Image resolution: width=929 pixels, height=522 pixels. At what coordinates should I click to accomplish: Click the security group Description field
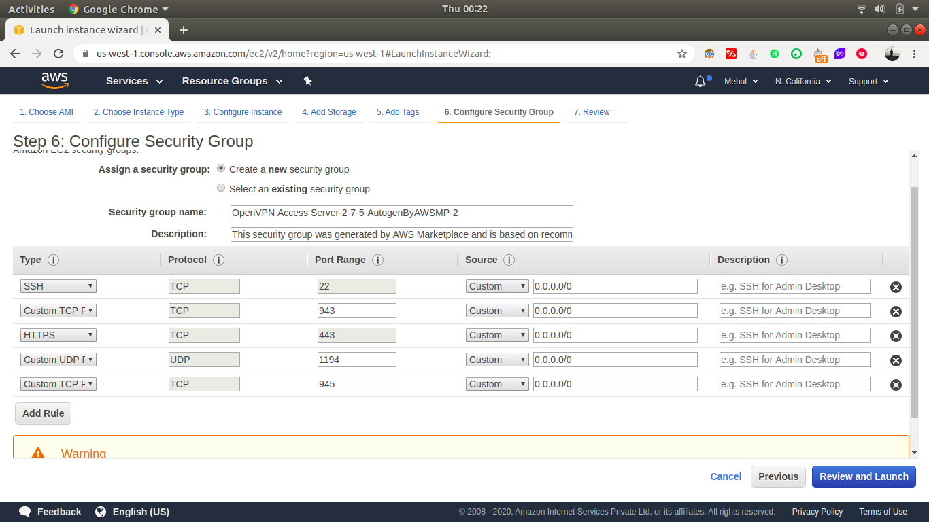click(x=402, y=234)
